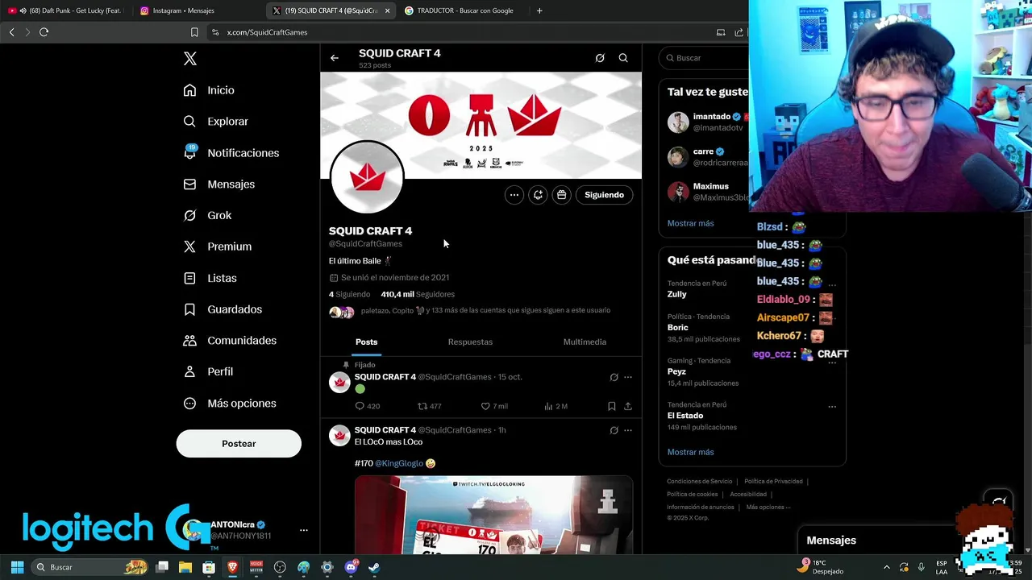Click Grok icon on the pinned post
1032x580 pixels.
pyautogui.click(x=614, y=377)
